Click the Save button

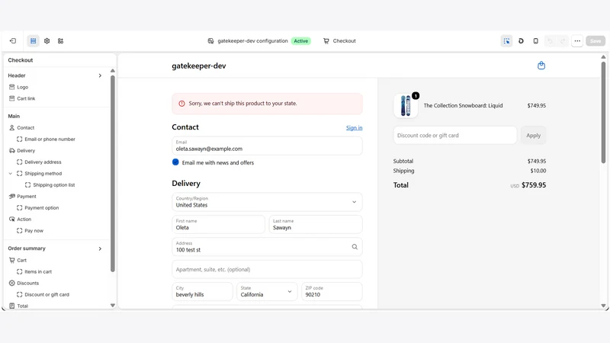(596, 41)
